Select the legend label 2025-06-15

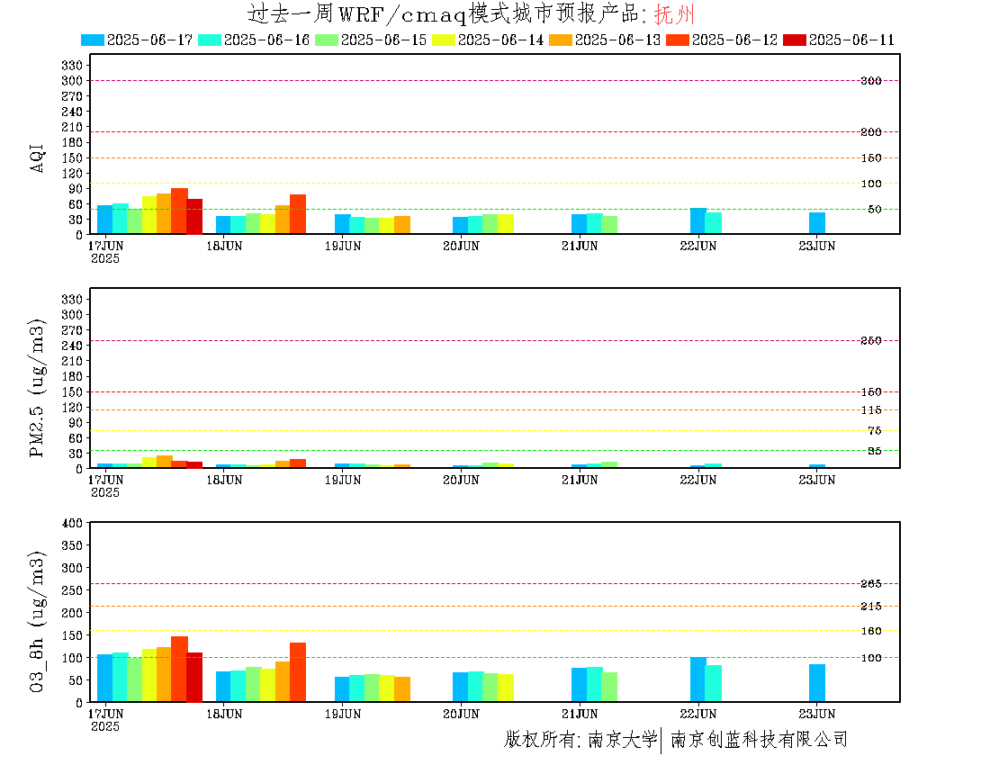(x=383, y=40)
